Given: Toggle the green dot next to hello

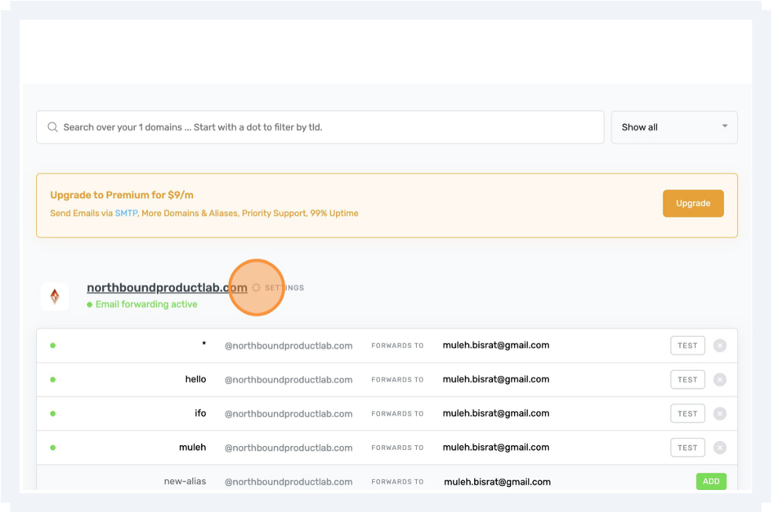Looking at the screenshot, I should (x=53, y=379).
